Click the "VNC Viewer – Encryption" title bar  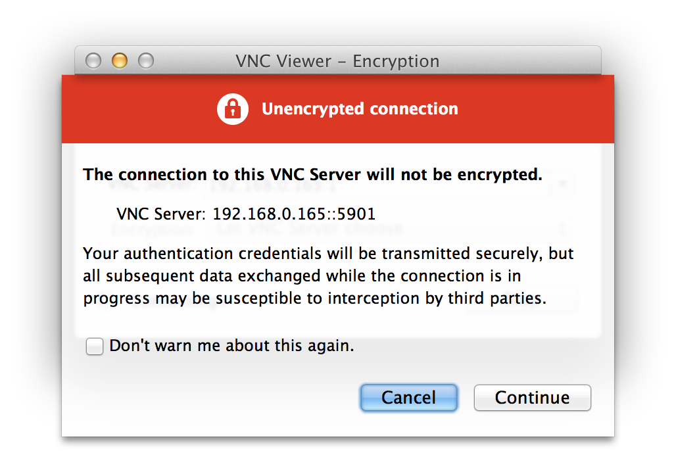[337, 61]
